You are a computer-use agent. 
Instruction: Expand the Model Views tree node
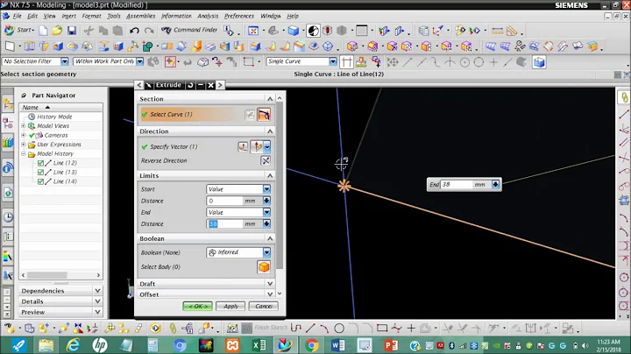pos(24,126)
